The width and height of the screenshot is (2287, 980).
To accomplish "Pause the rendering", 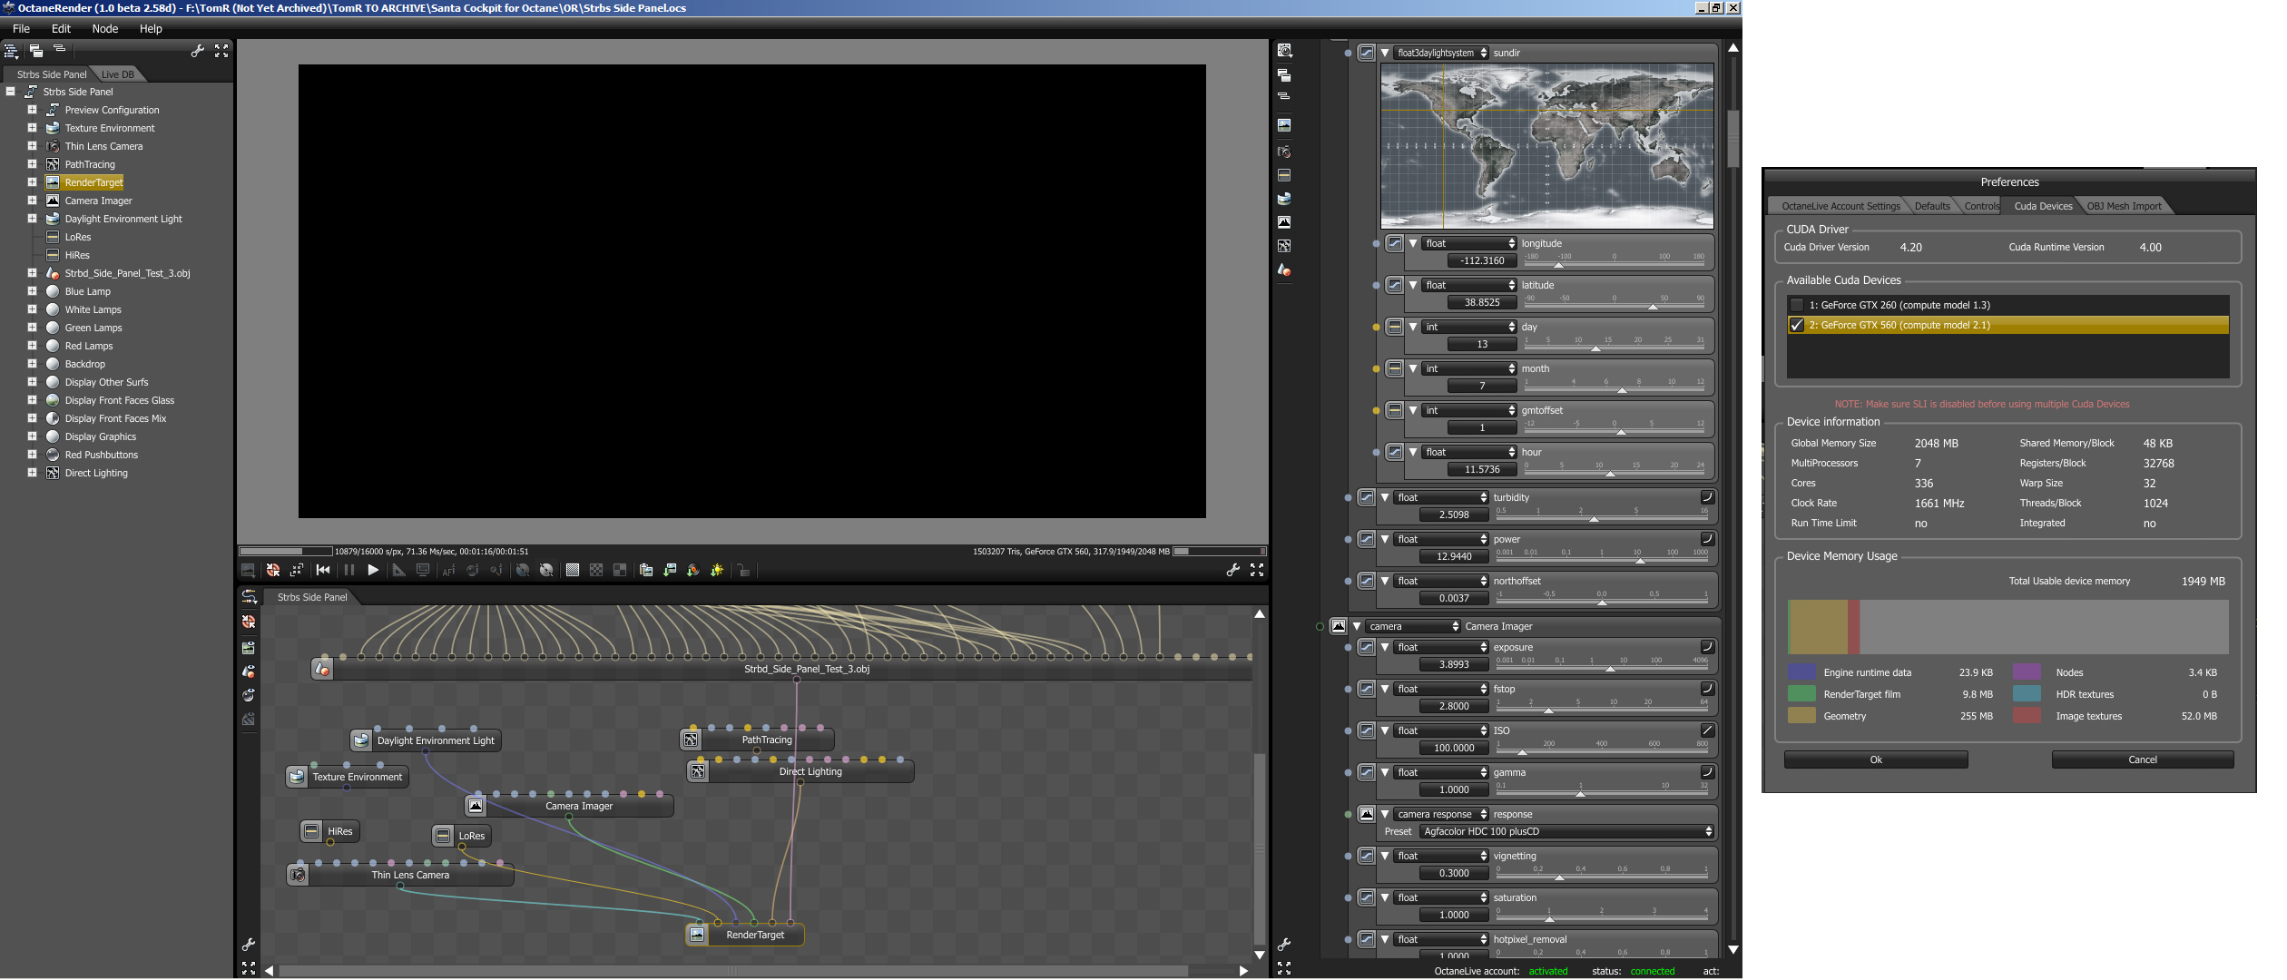I will tap(349, 571).
